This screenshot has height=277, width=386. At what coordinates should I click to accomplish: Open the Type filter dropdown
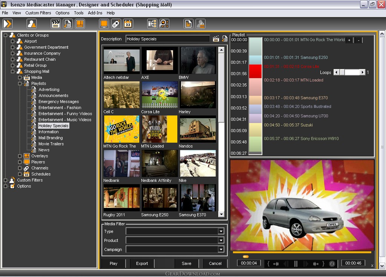coord(221,231)
